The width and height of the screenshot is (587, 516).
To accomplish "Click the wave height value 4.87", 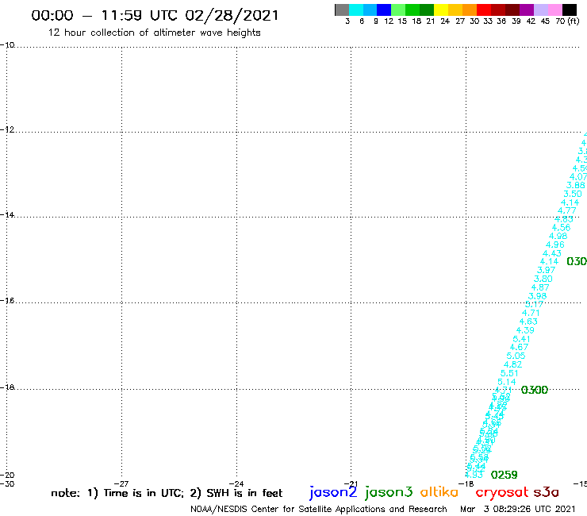I will click(x=540, y=287).
